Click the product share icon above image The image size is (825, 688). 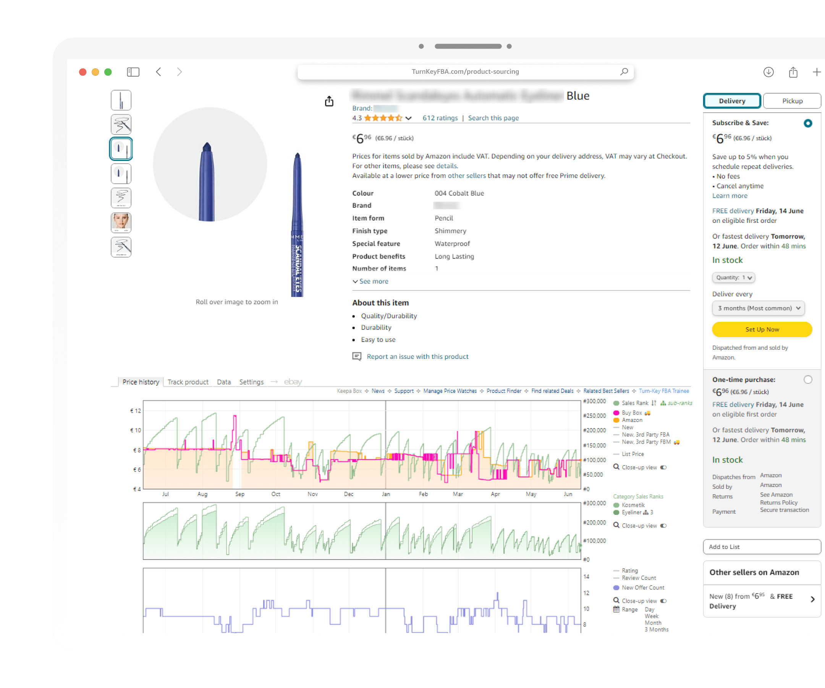[x=329, y=101]
